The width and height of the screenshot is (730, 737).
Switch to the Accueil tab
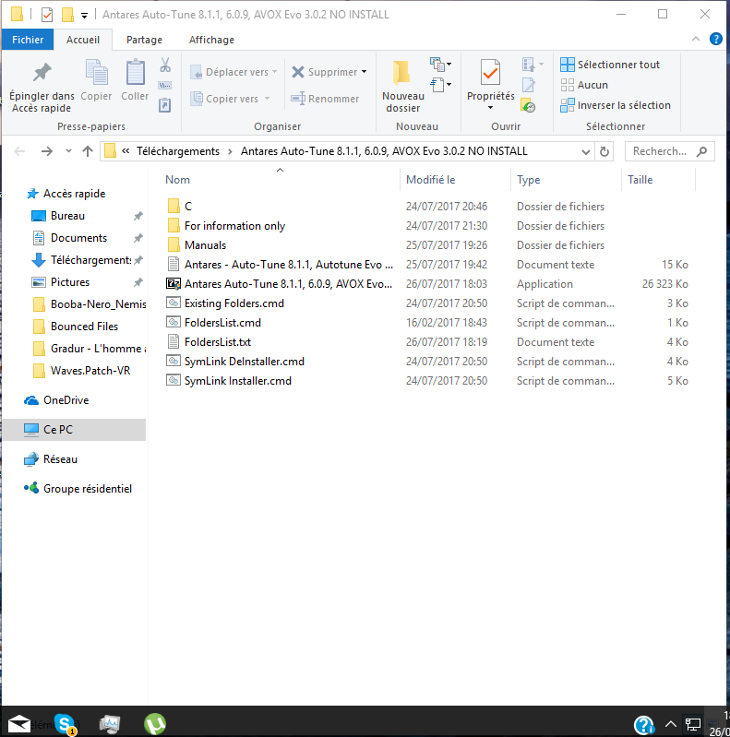[x=83, y=40]
